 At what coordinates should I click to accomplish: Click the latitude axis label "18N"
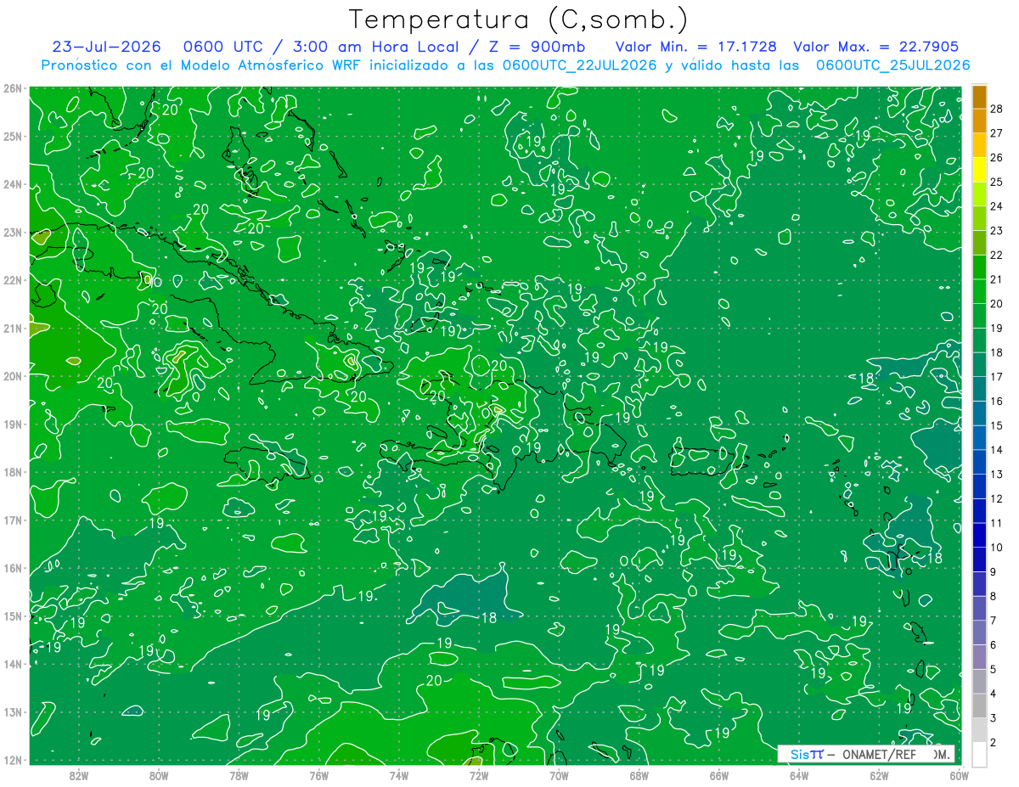[x=12, y=472]
